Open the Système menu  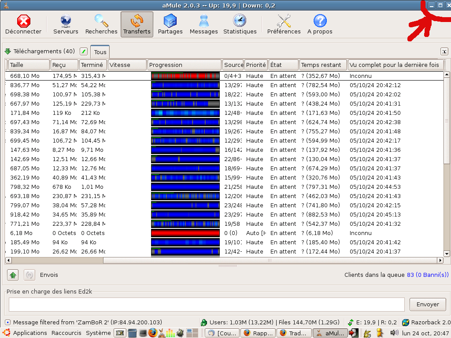98,333
